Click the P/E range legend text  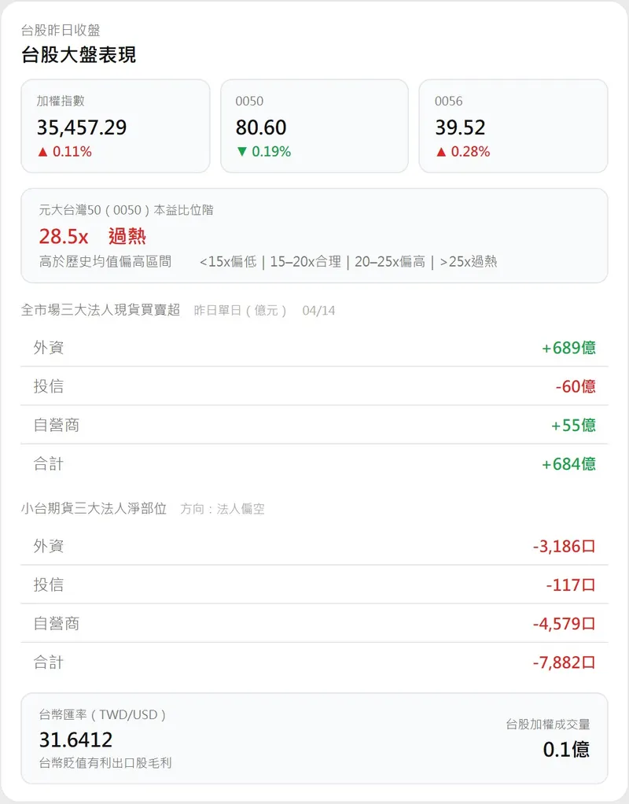[x=348, y=262]
